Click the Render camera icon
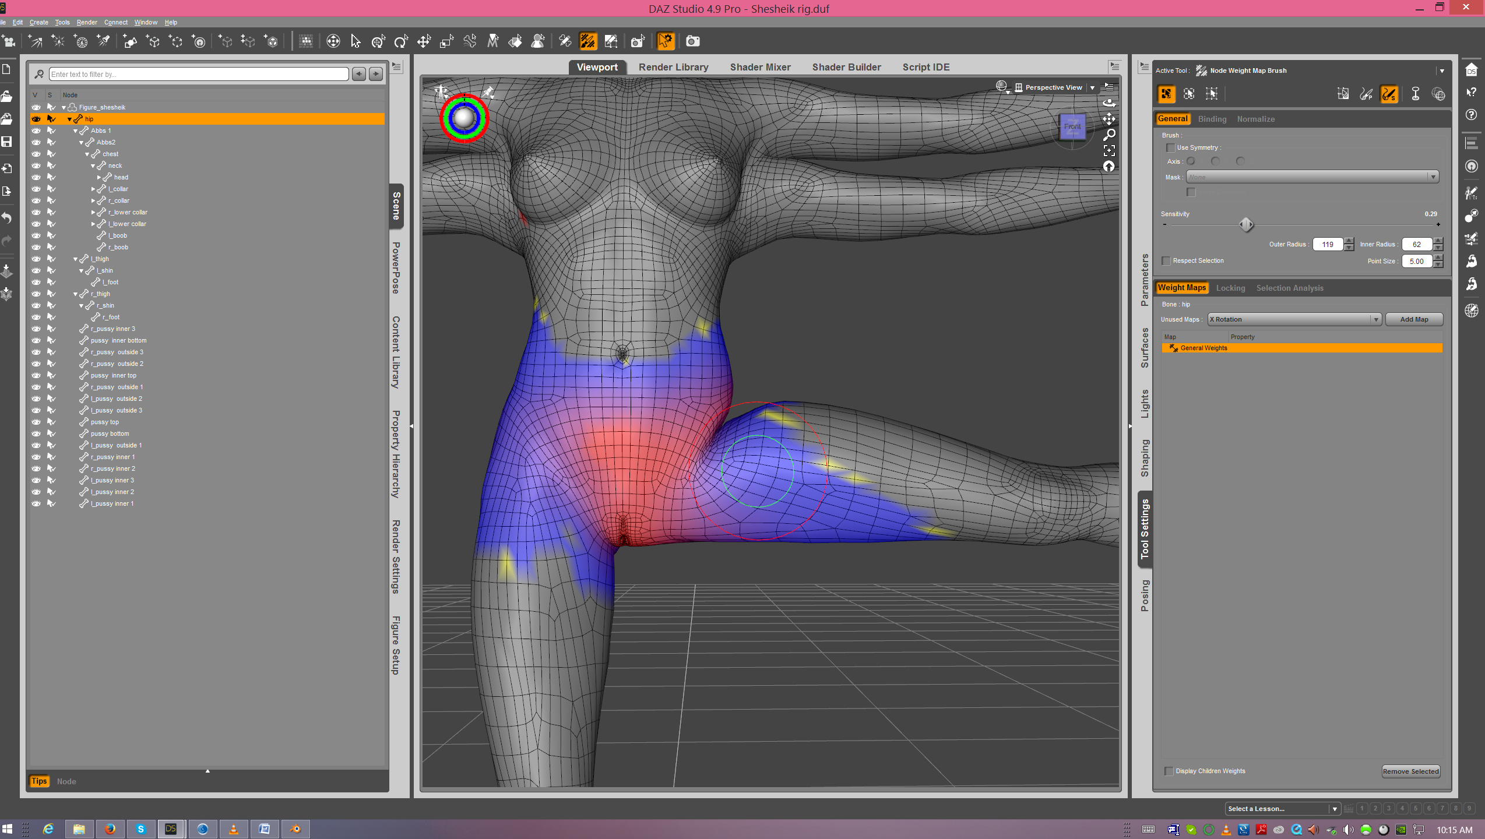Viewport: 1485px width, 839px height. [692, 41]
